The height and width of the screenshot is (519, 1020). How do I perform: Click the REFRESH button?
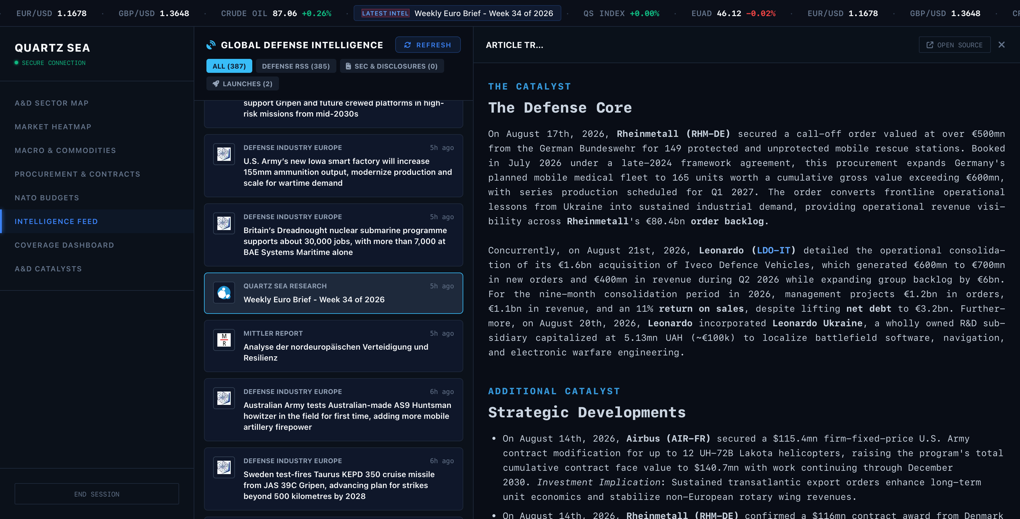[428, 45]
